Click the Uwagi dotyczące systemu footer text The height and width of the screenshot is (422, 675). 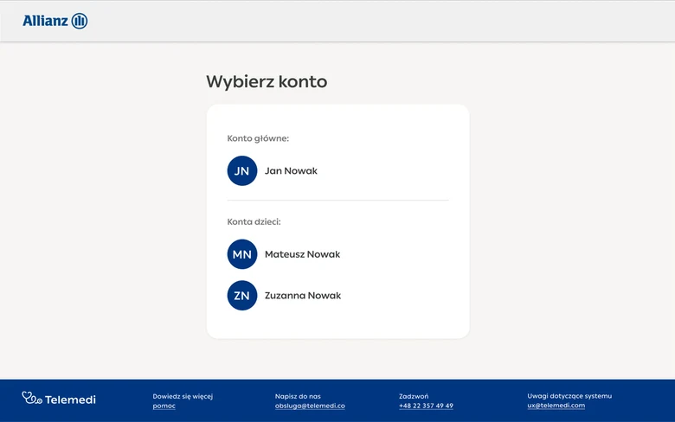[x=569, y=396]
